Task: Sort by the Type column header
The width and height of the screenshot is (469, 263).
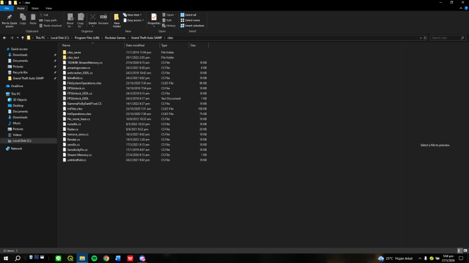Action: click(x=175, y=45)
